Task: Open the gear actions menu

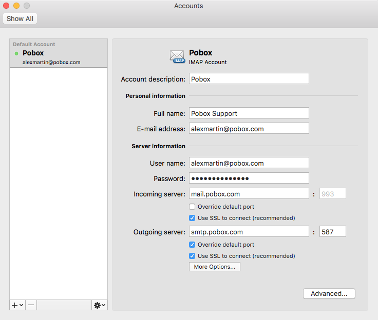Action: pos(100,305)
